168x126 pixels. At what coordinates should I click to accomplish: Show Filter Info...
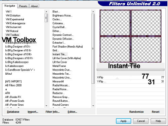point(52,112)
